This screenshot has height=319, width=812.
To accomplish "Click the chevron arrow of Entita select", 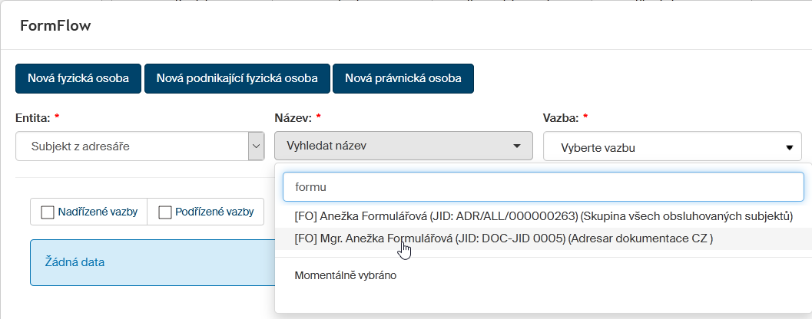I will [256, 146].
